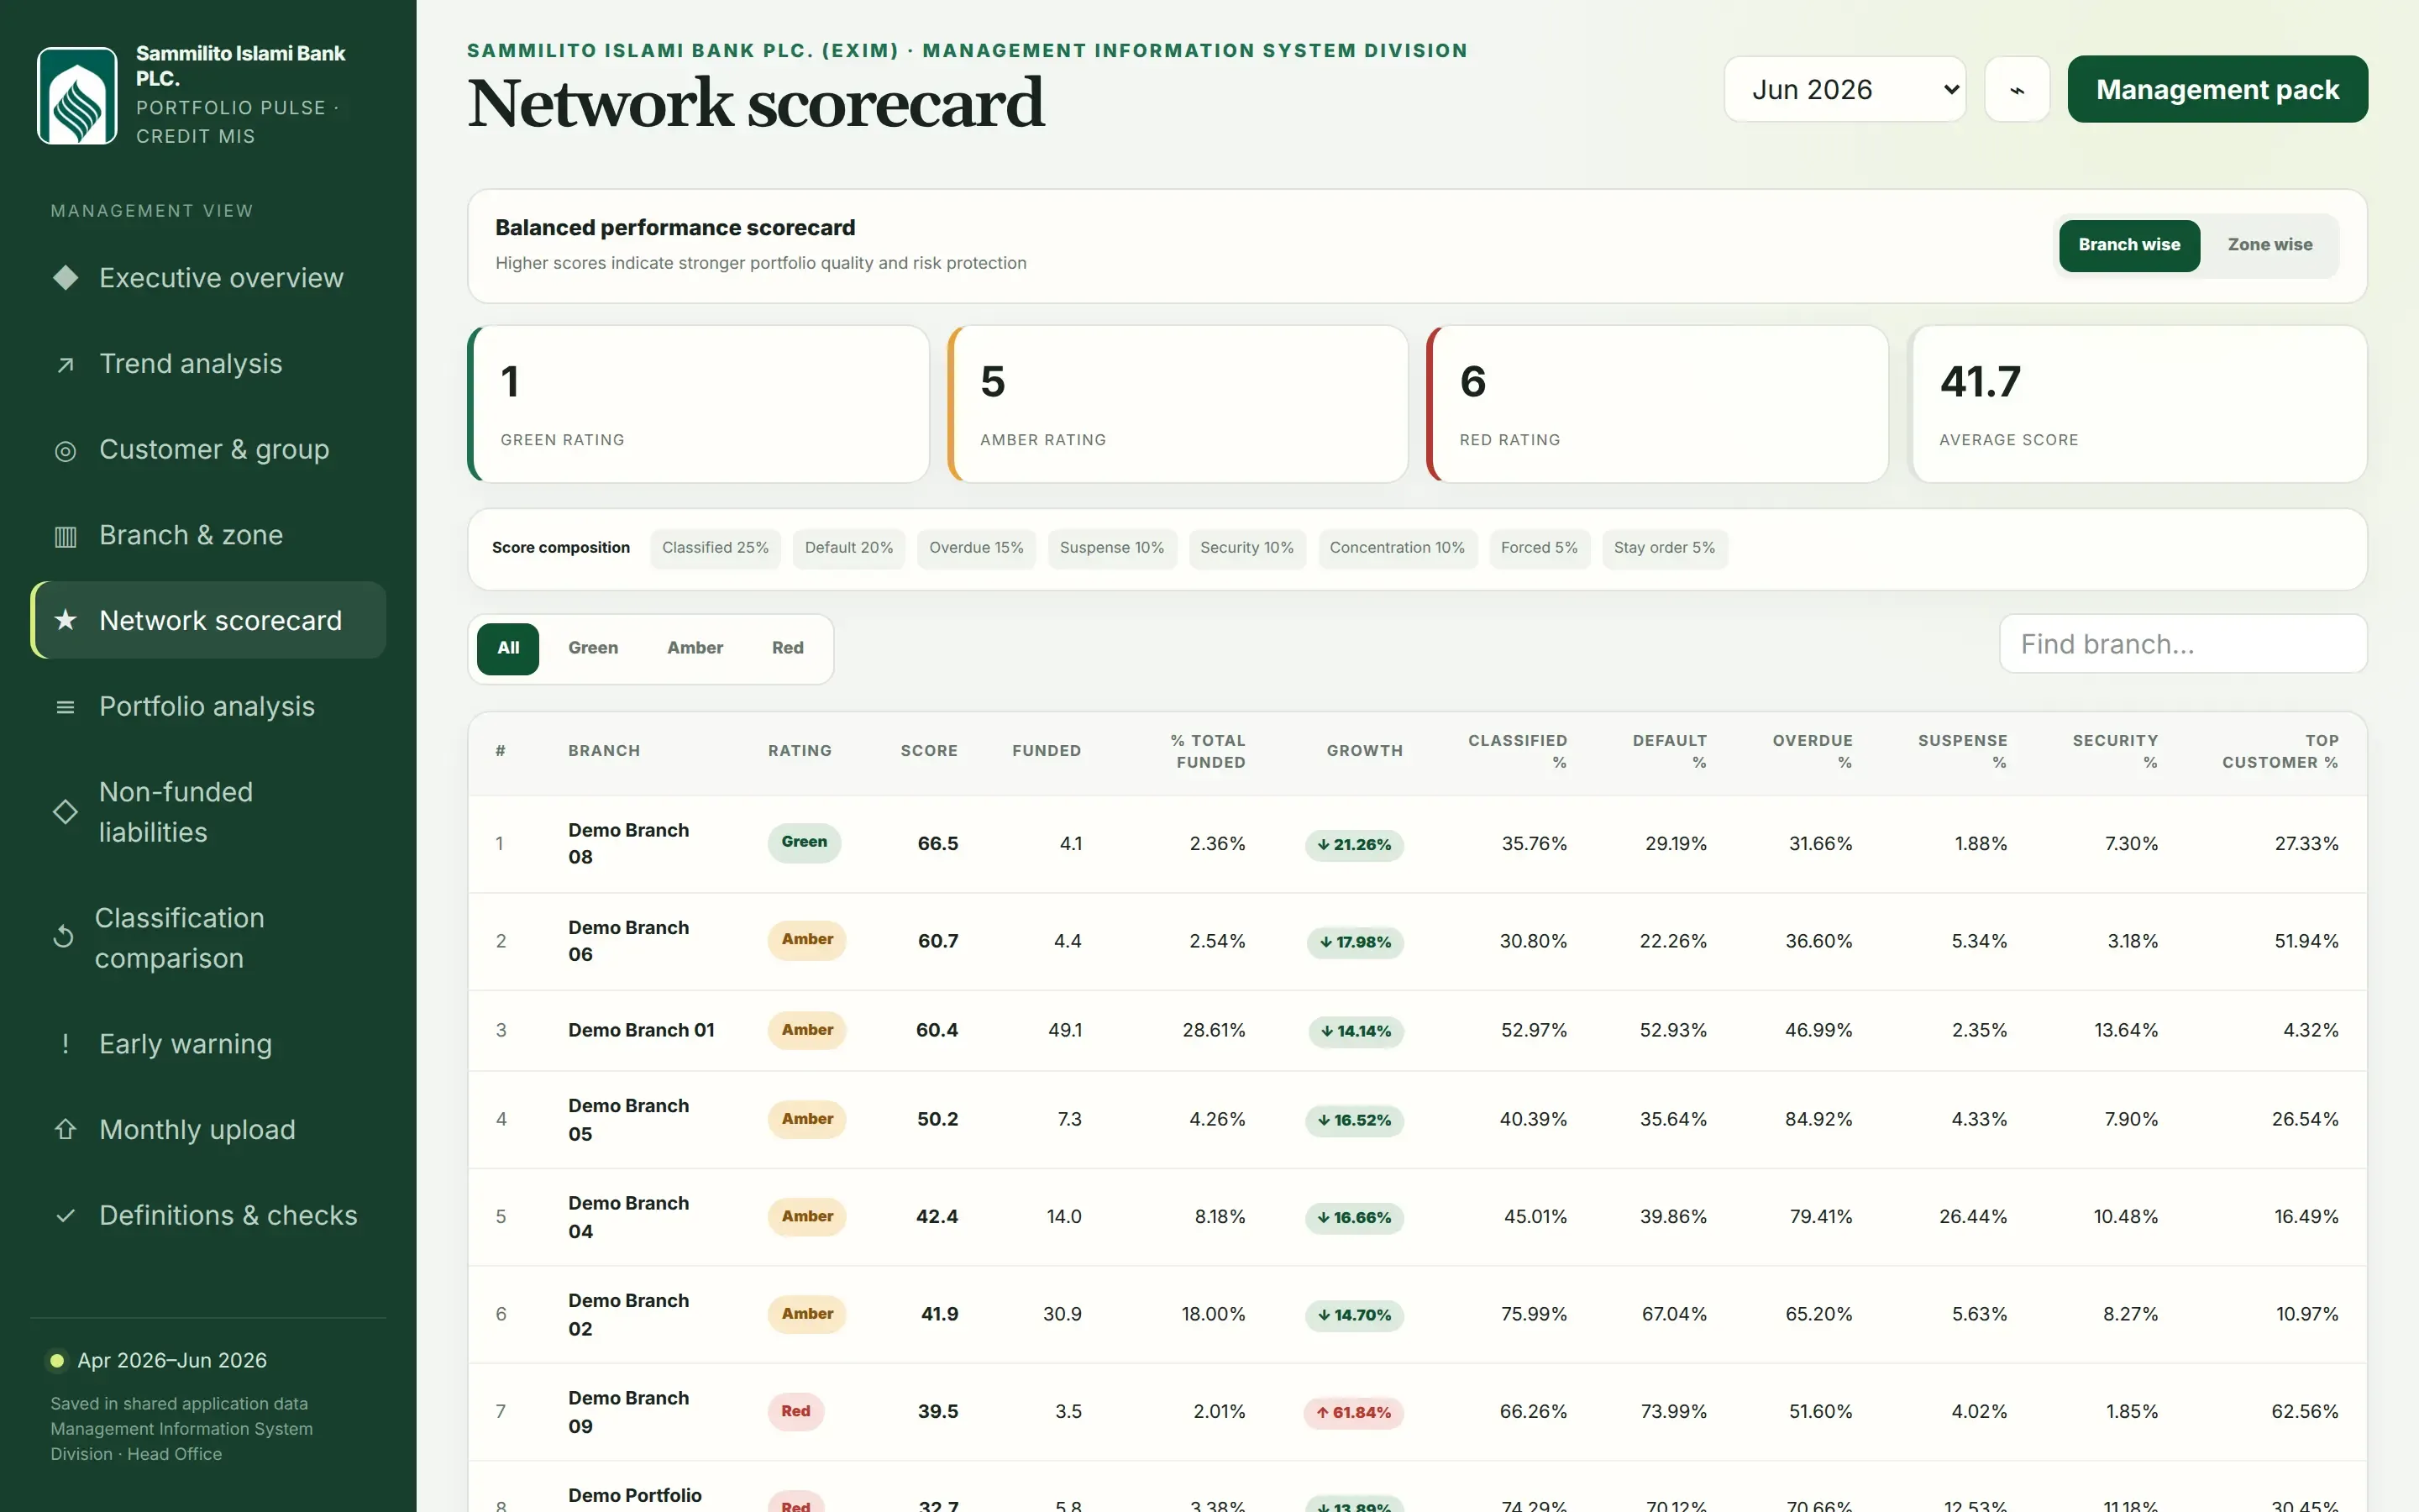Filter branches by Red rating
The width and height of the screenshot is (2419, 1512).
[x=788, y=649]
